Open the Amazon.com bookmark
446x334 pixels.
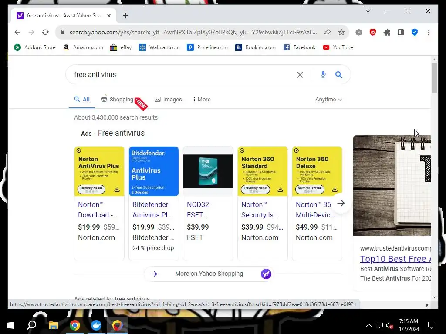83,47
